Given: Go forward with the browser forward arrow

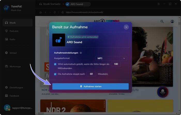Looking at the screenshot, I should (50, 12).
